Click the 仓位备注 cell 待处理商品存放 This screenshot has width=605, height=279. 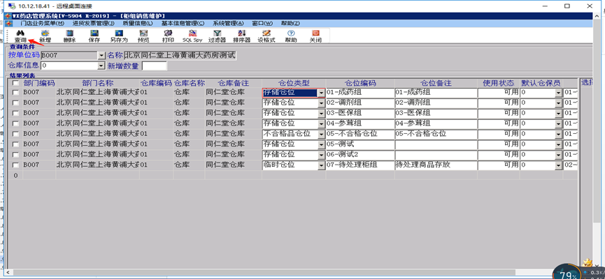coord(436,165)
